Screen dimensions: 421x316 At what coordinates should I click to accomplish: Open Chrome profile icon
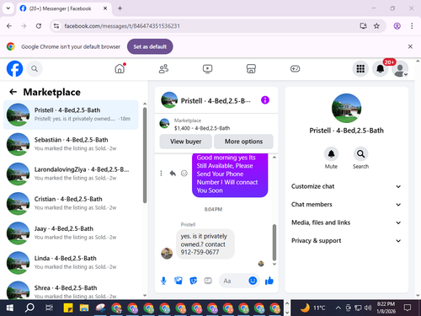click(x=397, y=26)
